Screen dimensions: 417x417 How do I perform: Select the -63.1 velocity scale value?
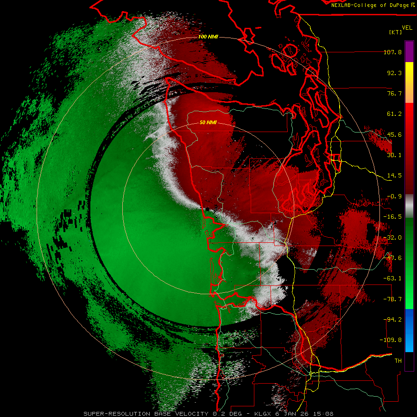point(392,278)
